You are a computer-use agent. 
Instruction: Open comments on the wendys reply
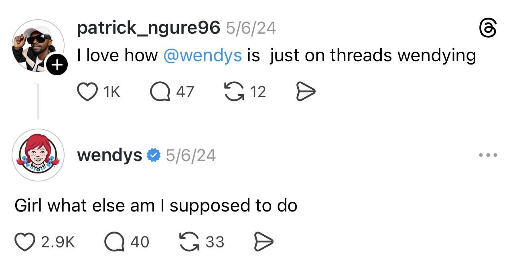click(114, 242)
